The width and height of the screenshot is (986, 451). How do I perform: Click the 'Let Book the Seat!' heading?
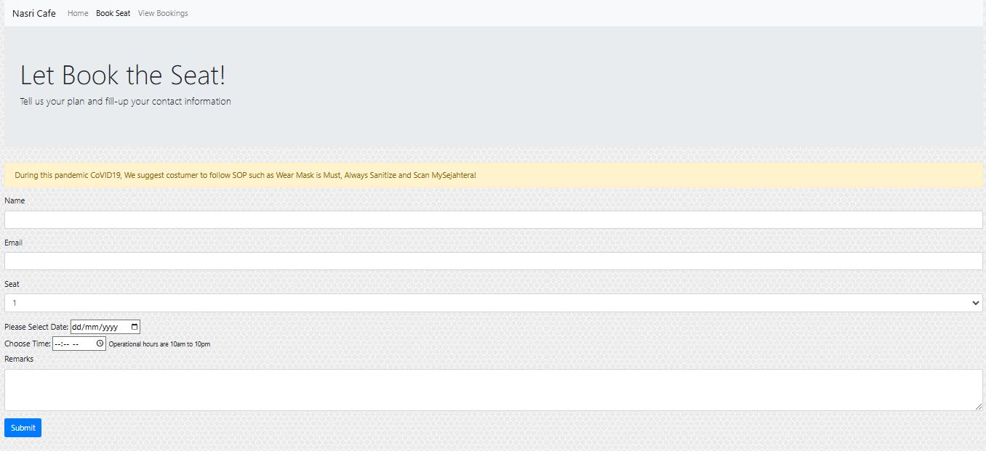123,76
